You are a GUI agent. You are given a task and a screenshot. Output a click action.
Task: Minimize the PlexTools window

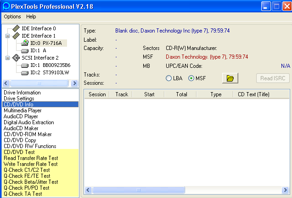click(x=266, y=6)
